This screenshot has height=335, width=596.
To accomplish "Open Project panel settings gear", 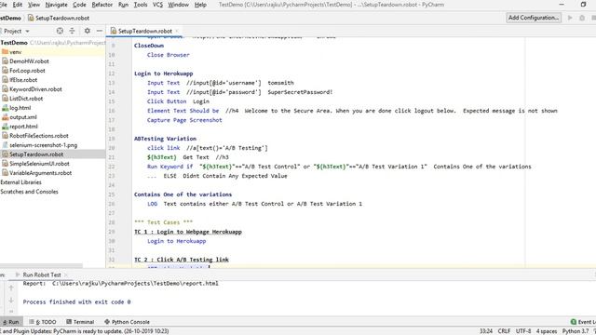I will [x=87, y=31].
